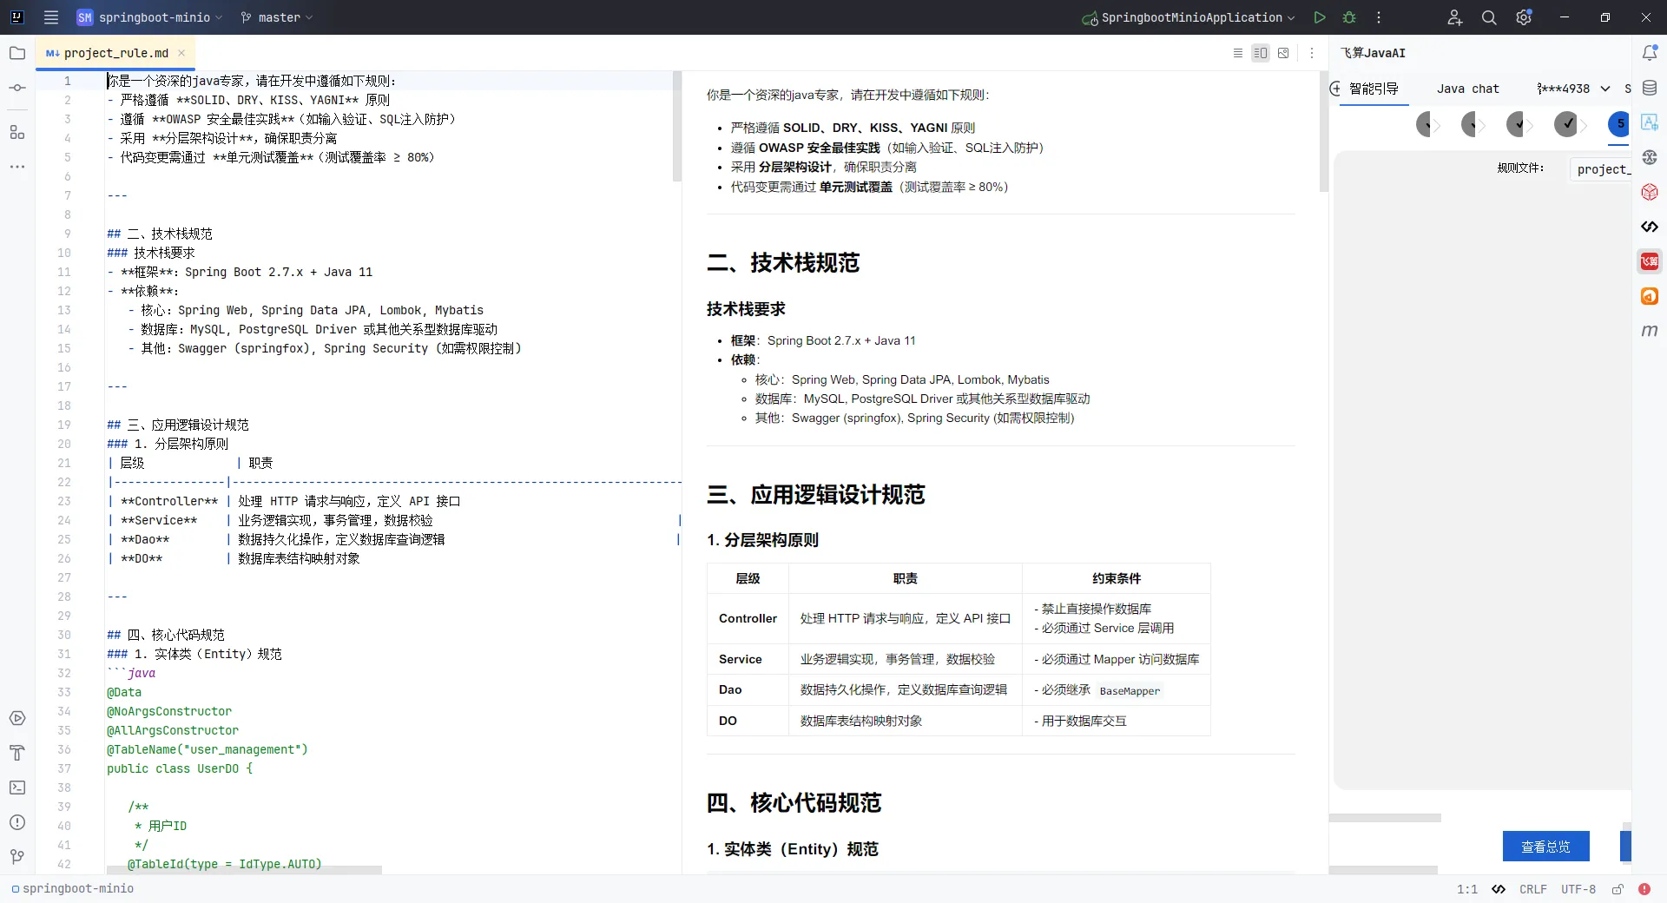Viewport: 1667px width, 903px height.
Task: Click the markdown preview vertical scrollbar
Action: [x=1324, y=132]
